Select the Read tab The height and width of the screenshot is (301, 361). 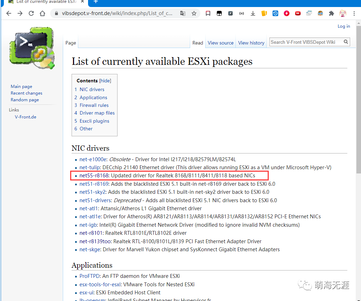pyautogui.click(x=198, y=43)
